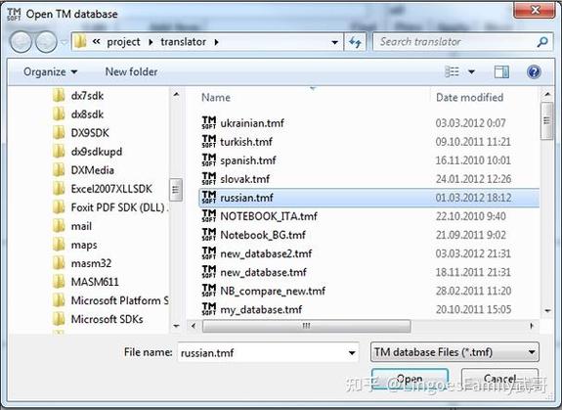Click the File name input field
The image size is (562, 410).
pyautogui.click(x=268, y=352)
